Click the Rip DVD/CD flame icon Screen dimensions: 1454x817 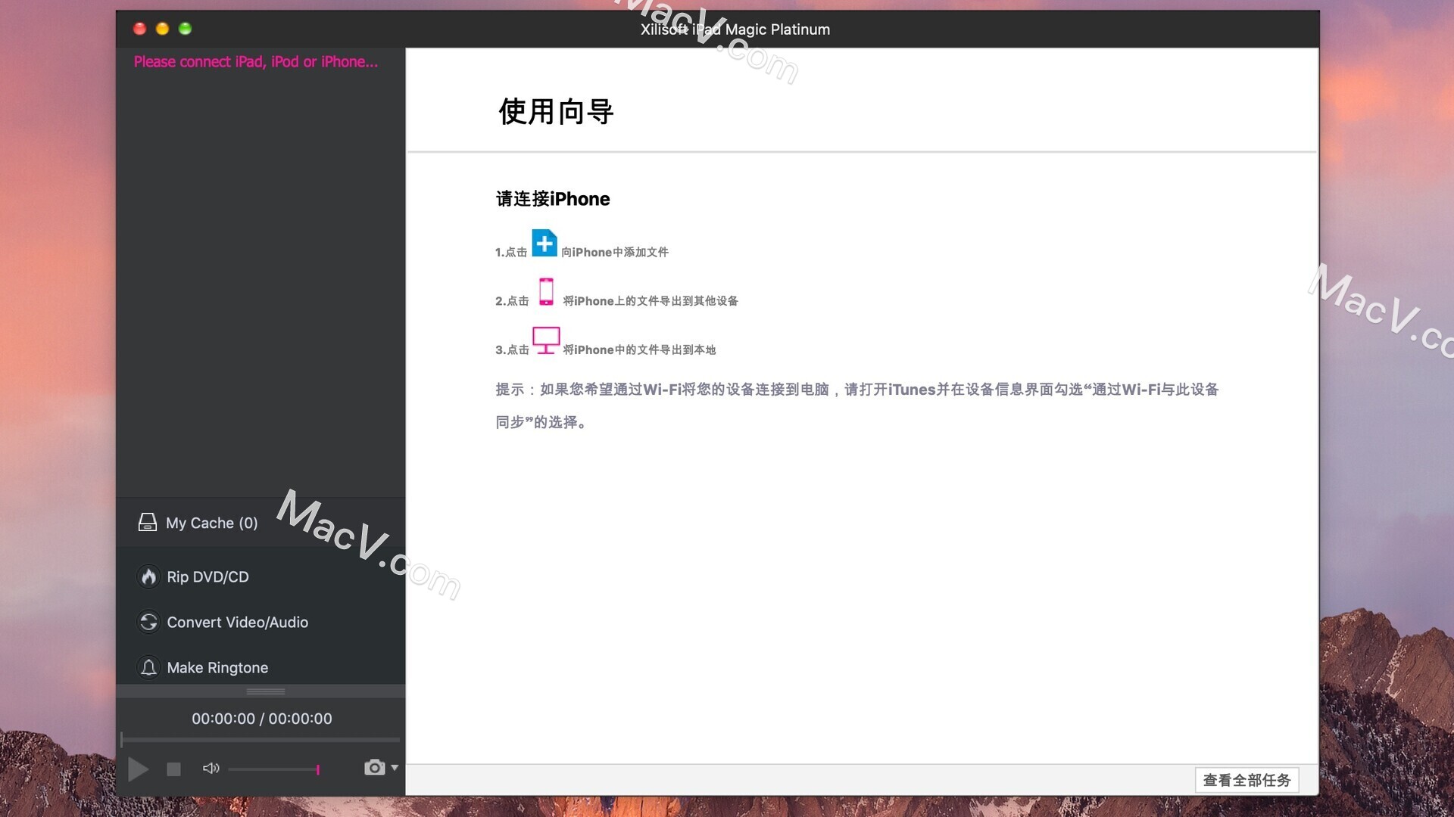pos(148,577)
